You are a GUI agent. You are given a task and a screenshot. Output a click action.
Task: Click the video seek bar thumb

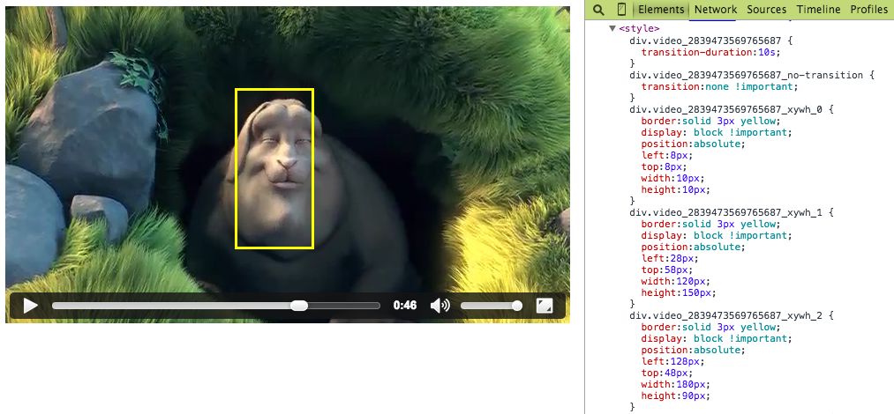pyautogui.click(x=299, y=306)
